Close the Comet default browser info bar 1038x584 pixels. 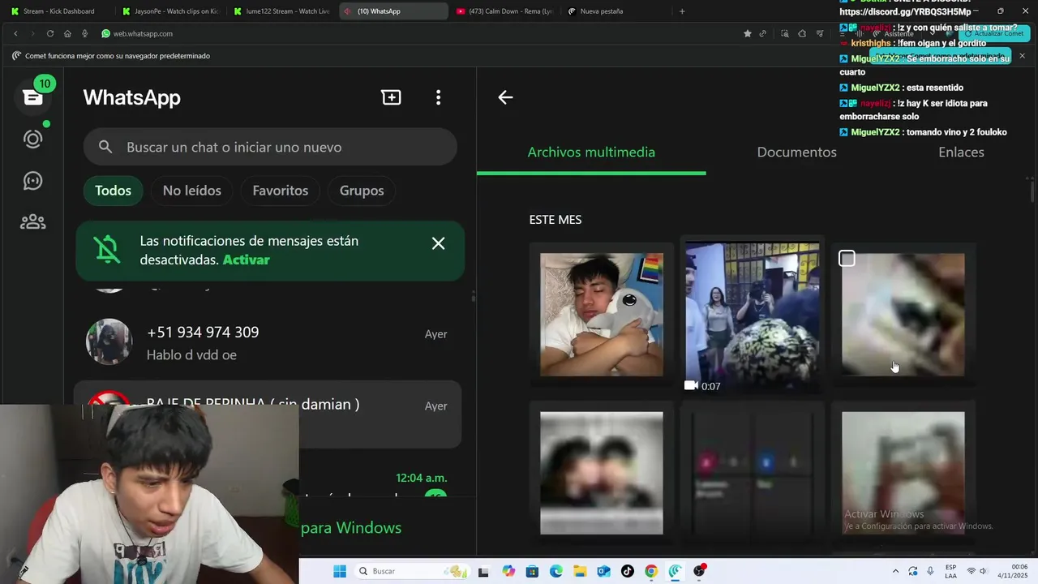[x=1022, y=56]
